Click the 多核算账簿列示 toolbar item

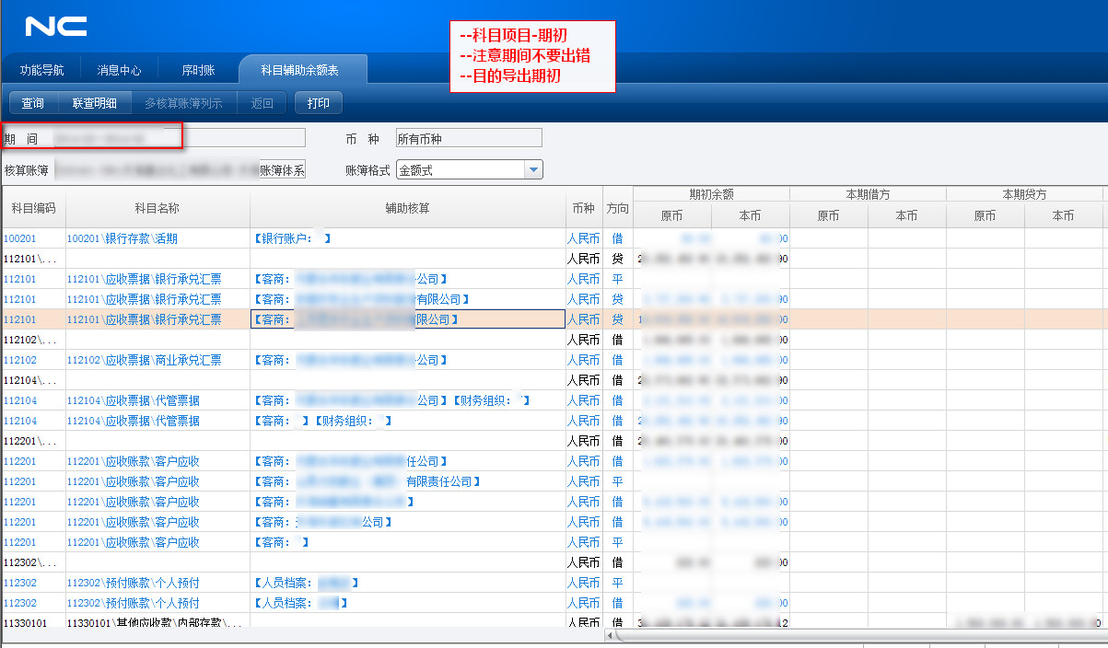click(x=183, y=103)
